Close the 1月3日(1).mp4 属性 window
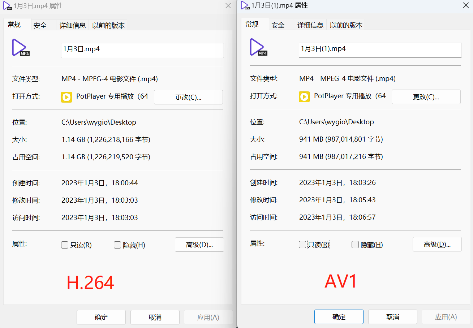The image size is (473, 328). tap(466, 5)
